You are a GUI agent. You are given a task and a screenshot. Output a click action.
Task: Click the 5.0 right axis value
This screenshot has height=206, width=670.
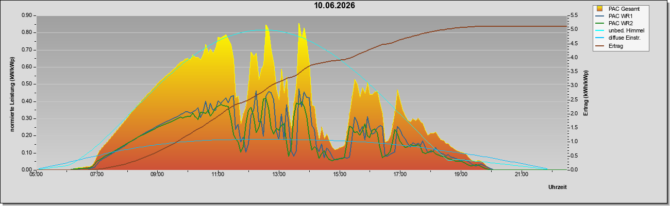(x=573, y=29)
